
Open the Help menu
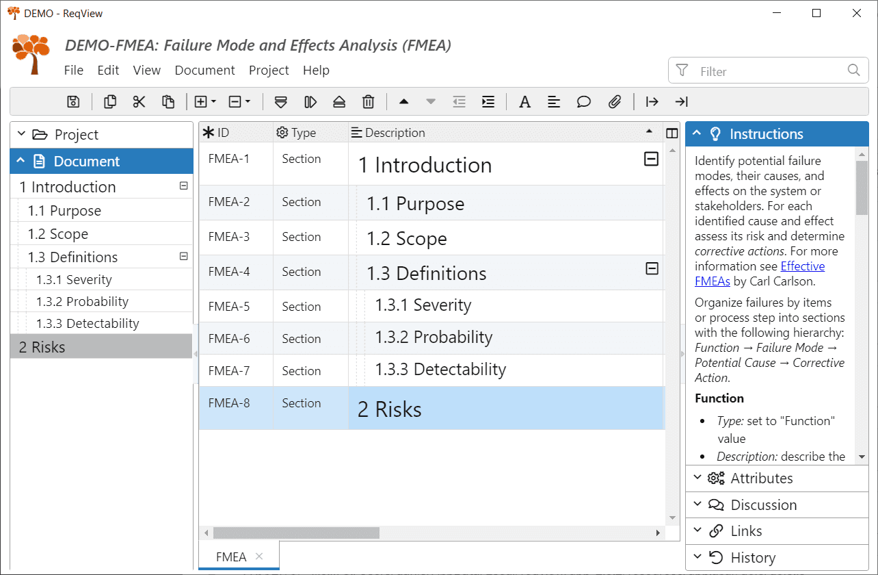coord(316,71)
